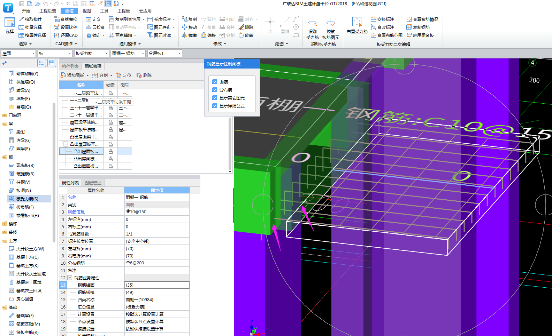Toggle lock on 三~十一层板平 drawing row
The image size is (552, 336).
(110, 115)
